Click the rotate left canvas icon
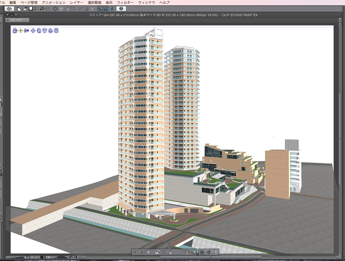 [x=71, y=257]
